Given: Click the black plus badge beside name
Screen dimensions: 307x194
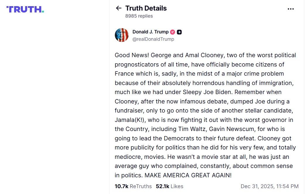Looking at the screenshot, I should click(x=179, y=32).
